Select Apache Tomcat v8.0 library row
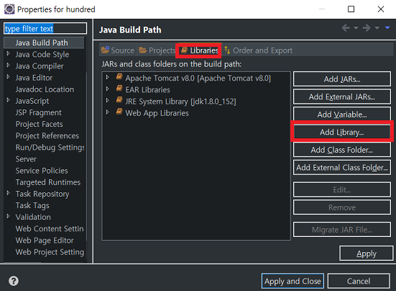 [x=198, y=79]
